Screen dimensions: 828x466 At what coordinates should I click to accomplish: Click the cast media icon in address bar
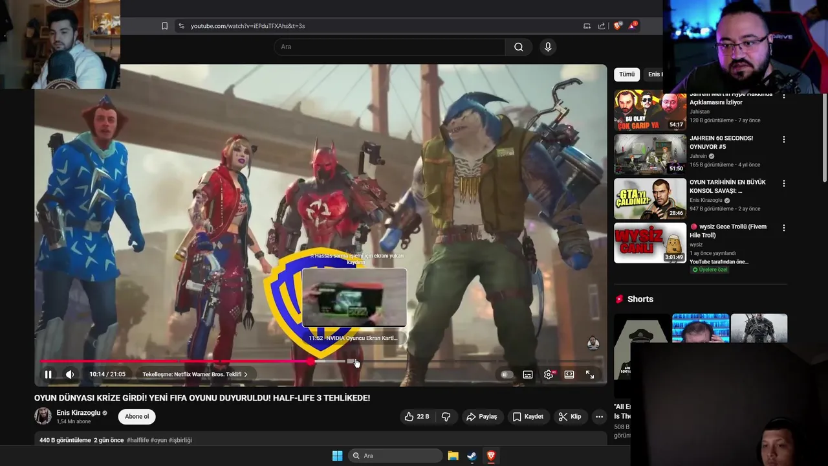pos(587,26)
